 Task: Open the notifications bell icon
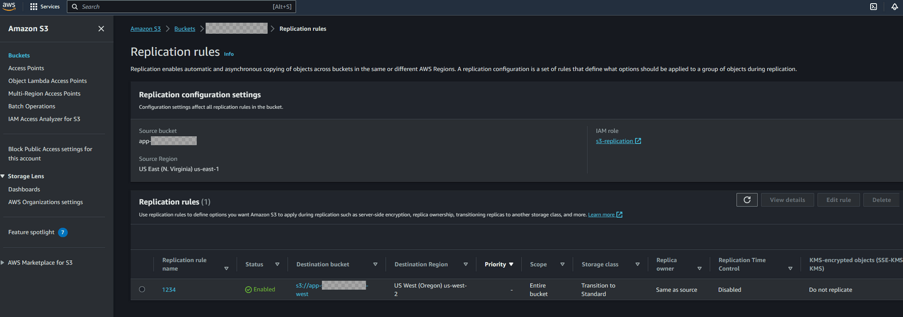pyautogui.click(x=894, y=7)
